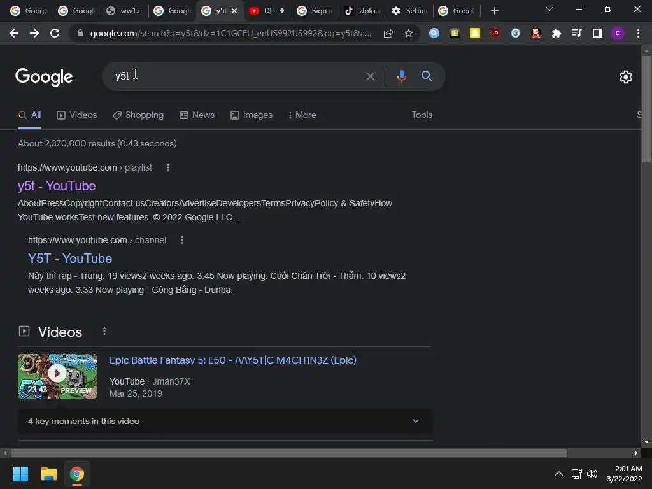Show hidden system tray icons
Screen dimensions: 652x489
[x=559, y=474]
